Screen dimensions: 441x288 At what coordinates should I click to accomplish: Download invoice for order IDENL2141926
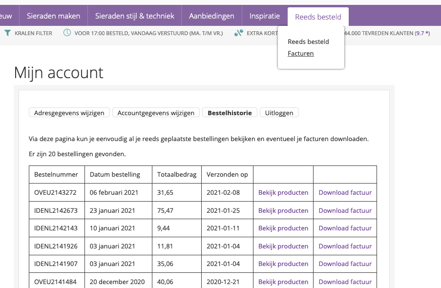tap(345, 246)
